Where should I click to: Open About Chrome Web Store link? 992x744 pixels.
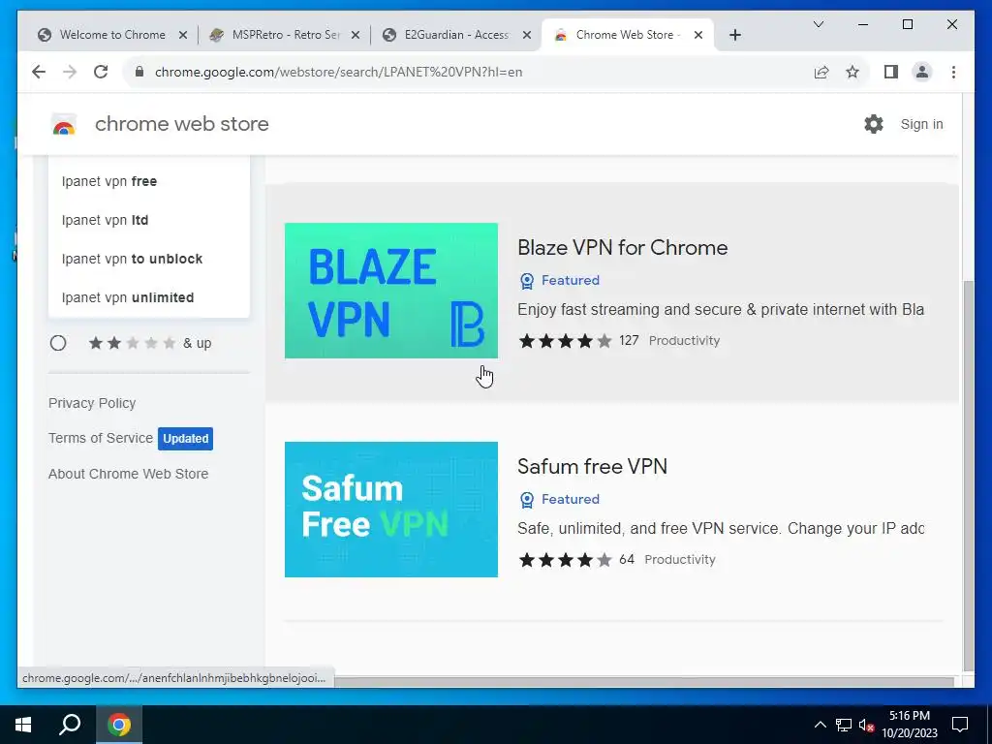point(129,474)
